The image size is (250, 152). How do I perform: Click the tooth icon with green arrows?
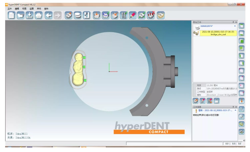click(x=142, y=15)
